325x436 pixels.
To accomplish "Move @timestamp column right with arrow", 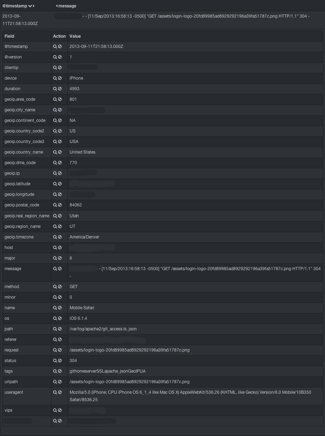I will [x=34, y=6].
